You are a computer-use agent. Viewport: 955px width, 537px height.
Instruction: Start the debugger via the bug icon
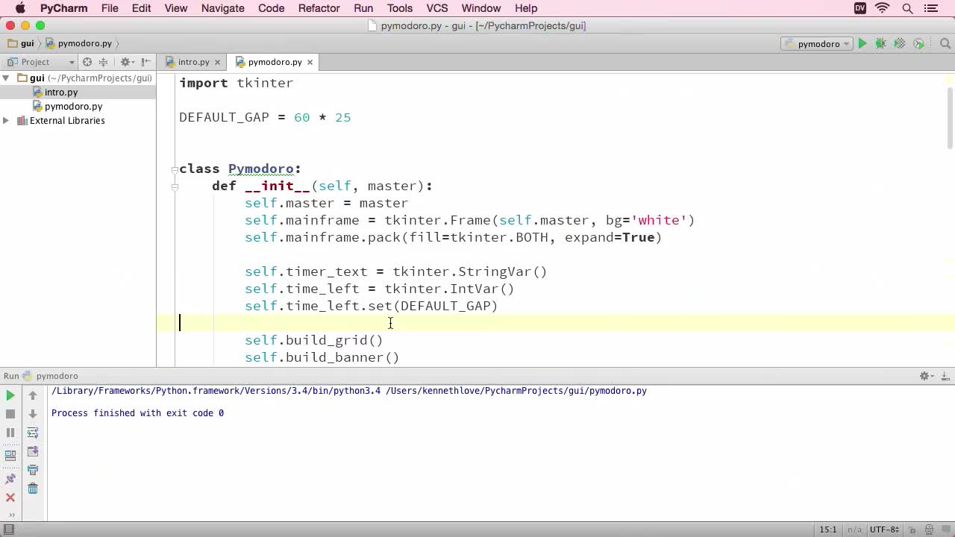click(881, 44)
